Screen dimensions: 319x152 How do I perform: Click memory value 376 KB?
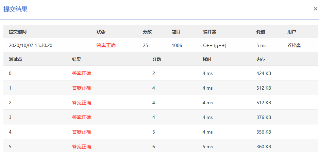coord(264,117)
